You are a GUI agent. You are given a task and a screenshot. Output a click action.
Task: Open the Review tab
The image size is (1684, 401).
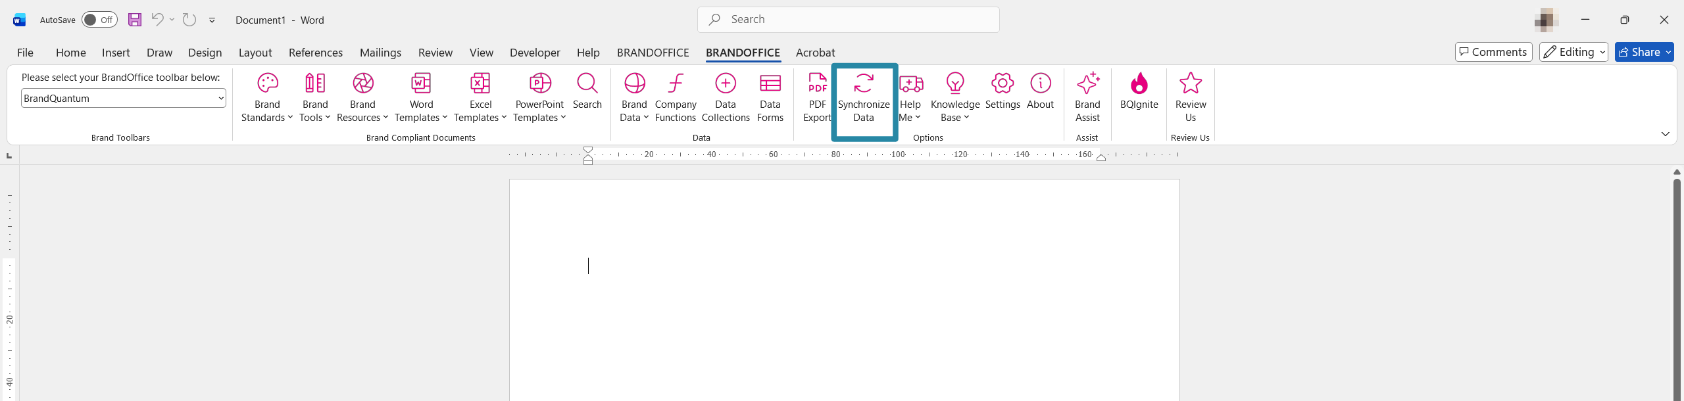(x=435, y=53)
